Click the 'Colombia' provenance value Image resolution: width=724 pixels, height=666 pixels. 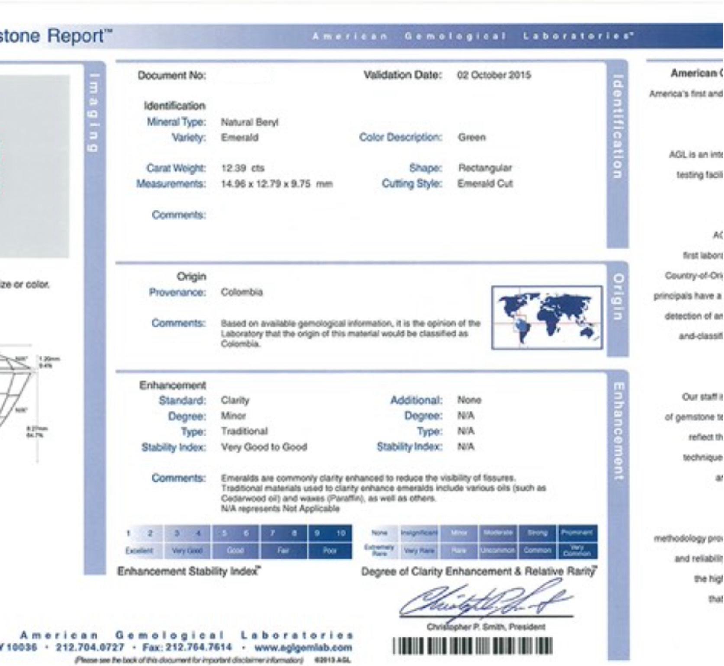coord(242,292)
